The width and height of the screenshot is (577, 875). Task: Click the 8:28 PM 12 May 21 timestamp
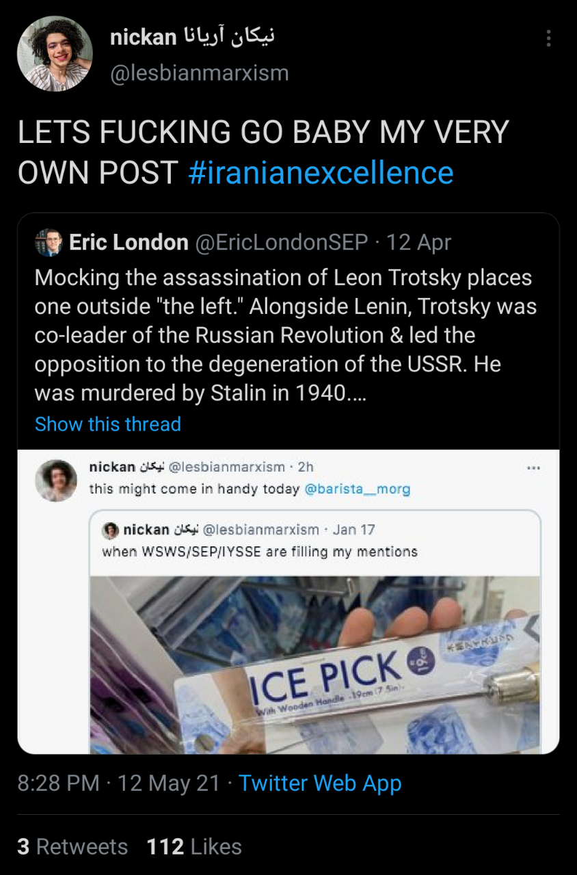pos(119,783)
